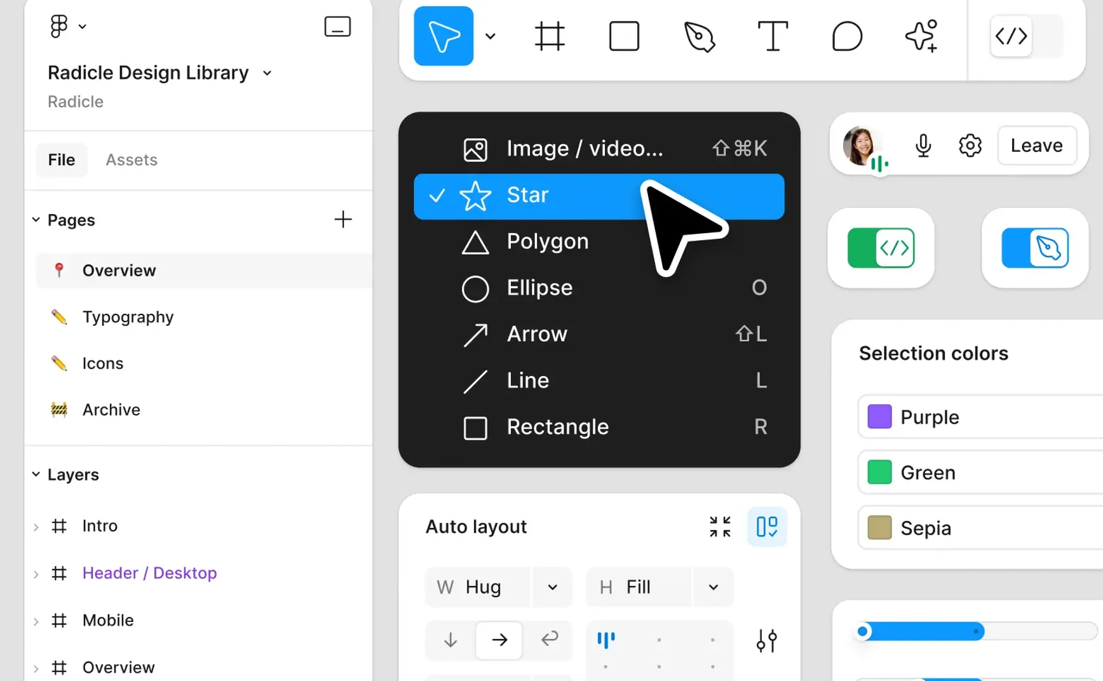The height and width of the screenshot is (681, 1103).
Task: Open the AI actions sparkle icon
Action: (x=922, y=36)
